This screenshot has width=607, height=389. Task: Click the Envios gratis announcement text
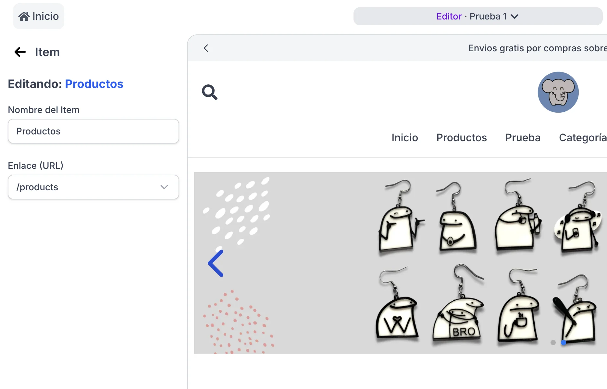tap(537, 48)
